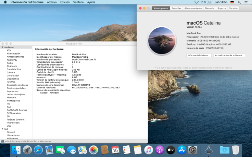Open Calendar app in Dock
This screenshot has height=157, width=252.
(x=115, y=150)
